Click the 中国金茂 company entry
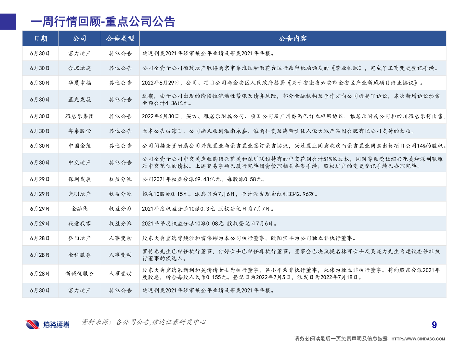The image size is (468, 351). (80, 146)
